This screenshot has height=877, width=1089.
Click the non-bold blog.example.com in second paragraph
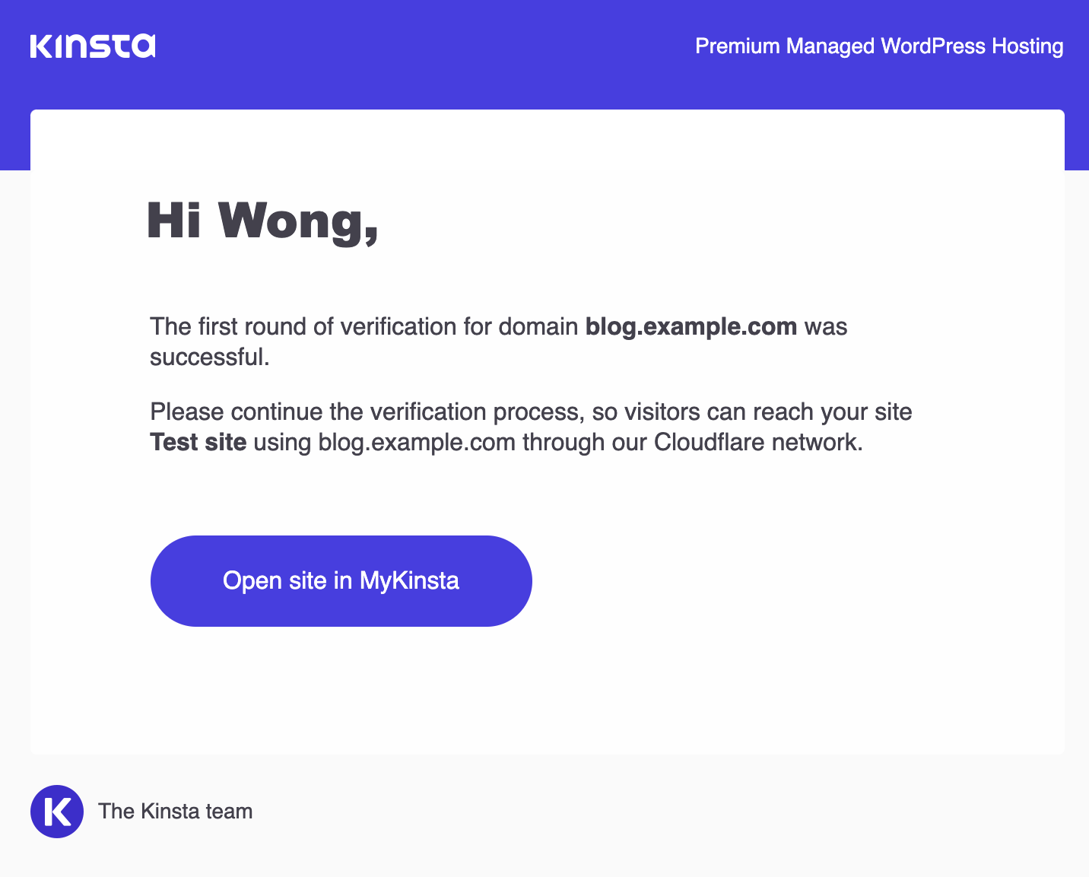pos(417,442)
